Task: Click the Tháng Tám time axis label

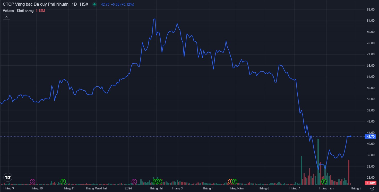Action: coord(326,188)
